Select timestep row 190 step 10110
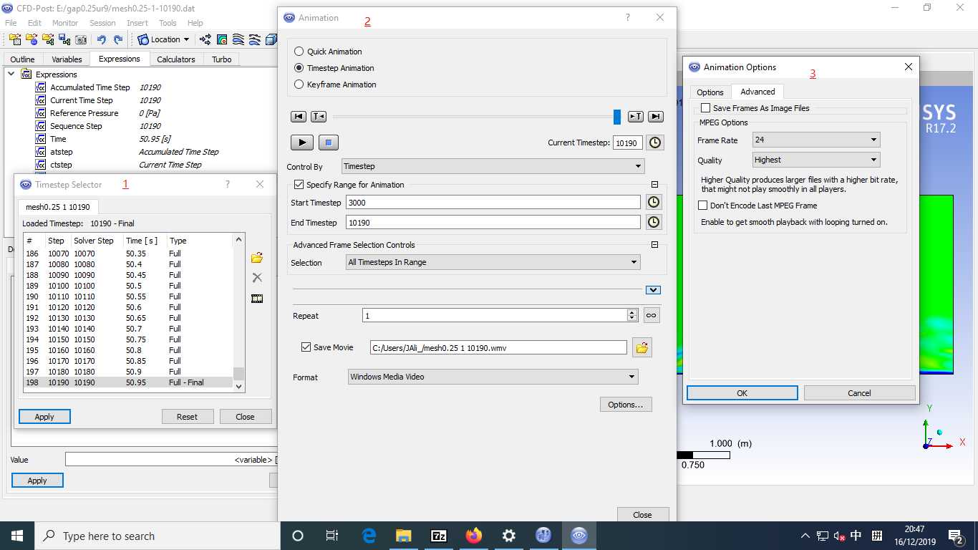 pyautogui.click(x=128, y=296)
